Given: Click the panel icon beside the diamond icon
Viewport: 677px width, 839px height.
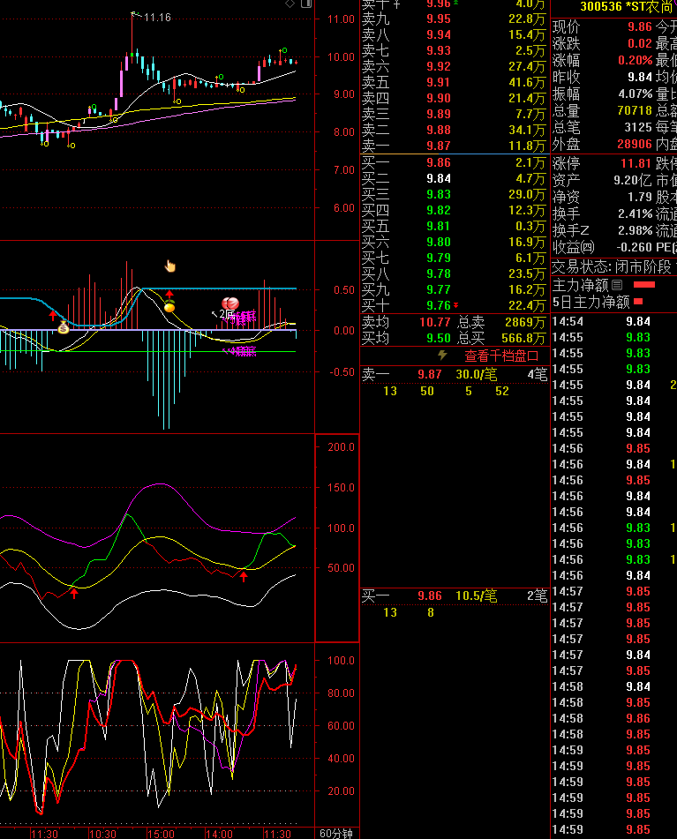Looking at the screenshot, I should tap(305, 4).
